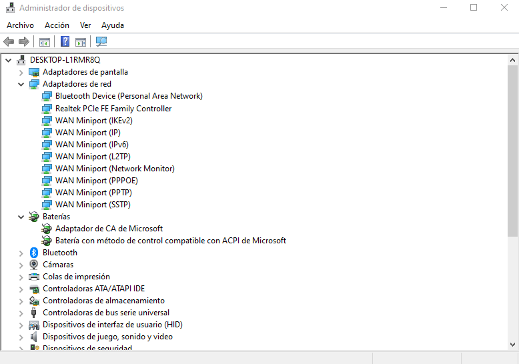Click the Controladoras ATA/ATAPI IDE icon
519x364 pixels.
(x=34, y=289)
